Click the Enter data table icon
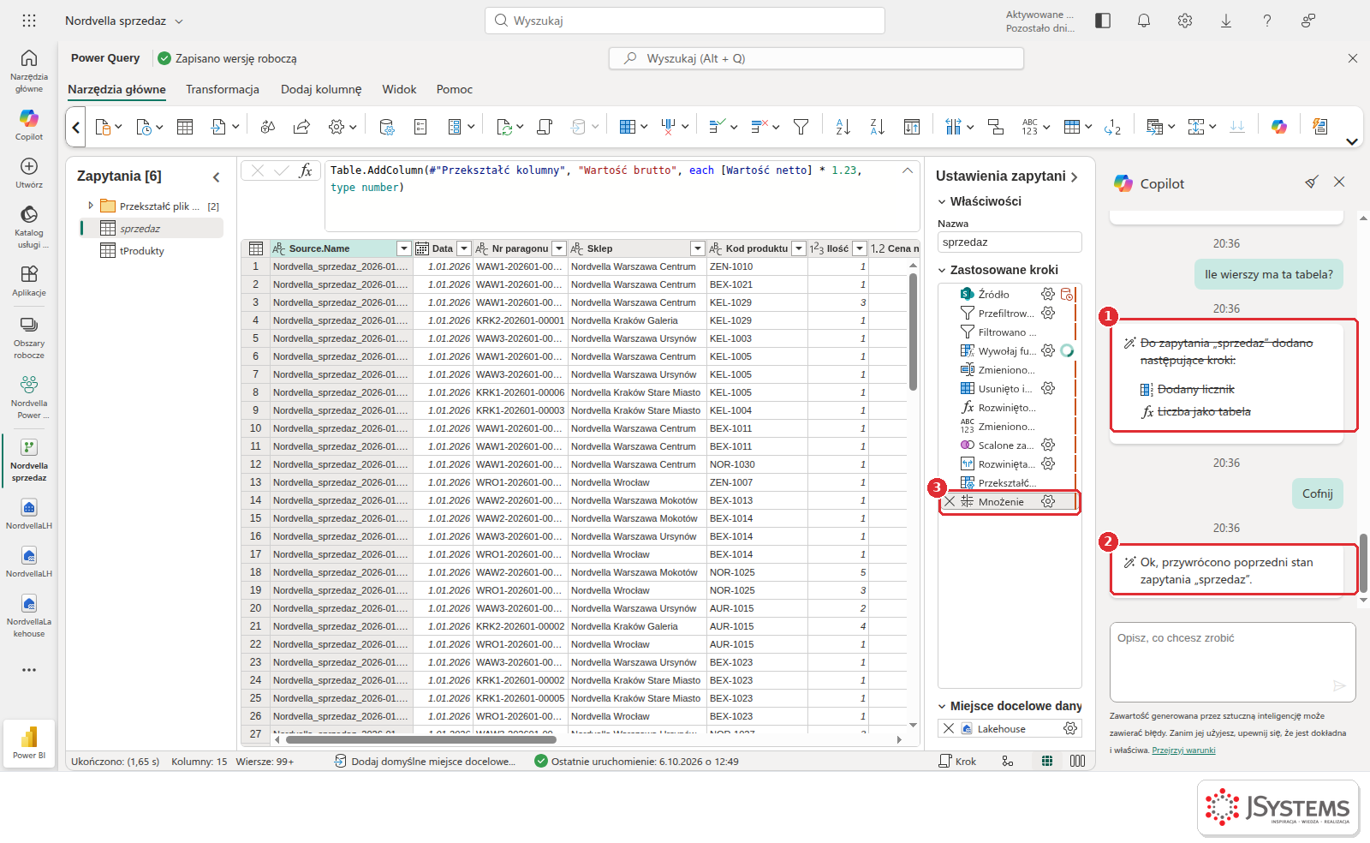This screenshot has height=843, width=1370. click(x=185, y=127)
